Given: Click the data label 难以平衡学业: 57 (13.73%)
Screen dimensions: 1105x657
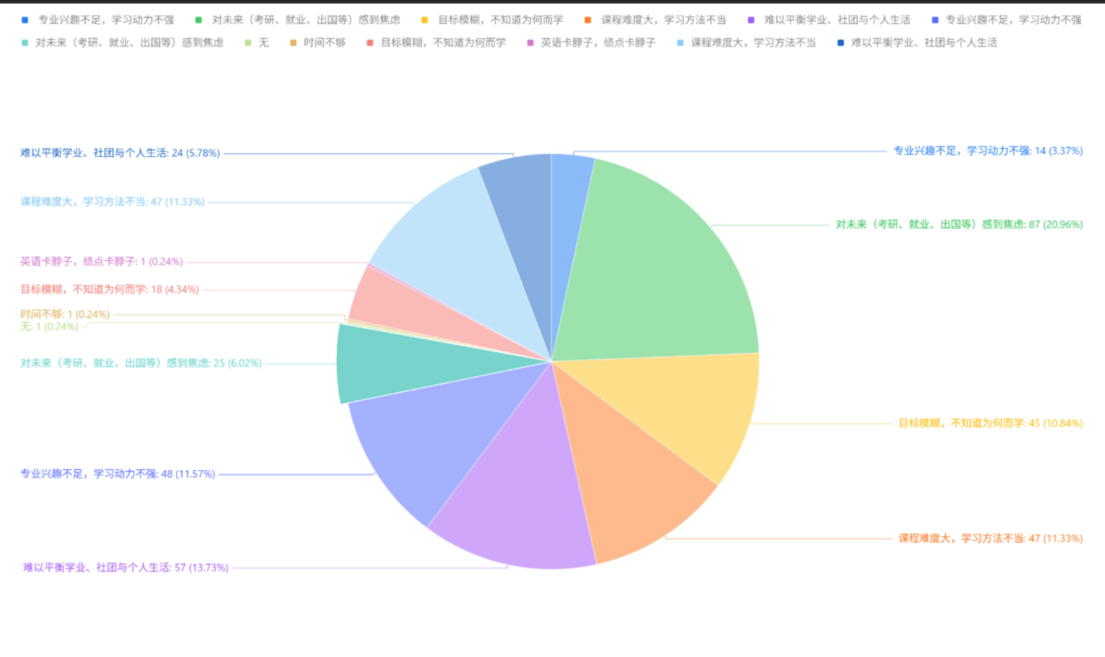Looking at the screenshot, I should 126,568.
